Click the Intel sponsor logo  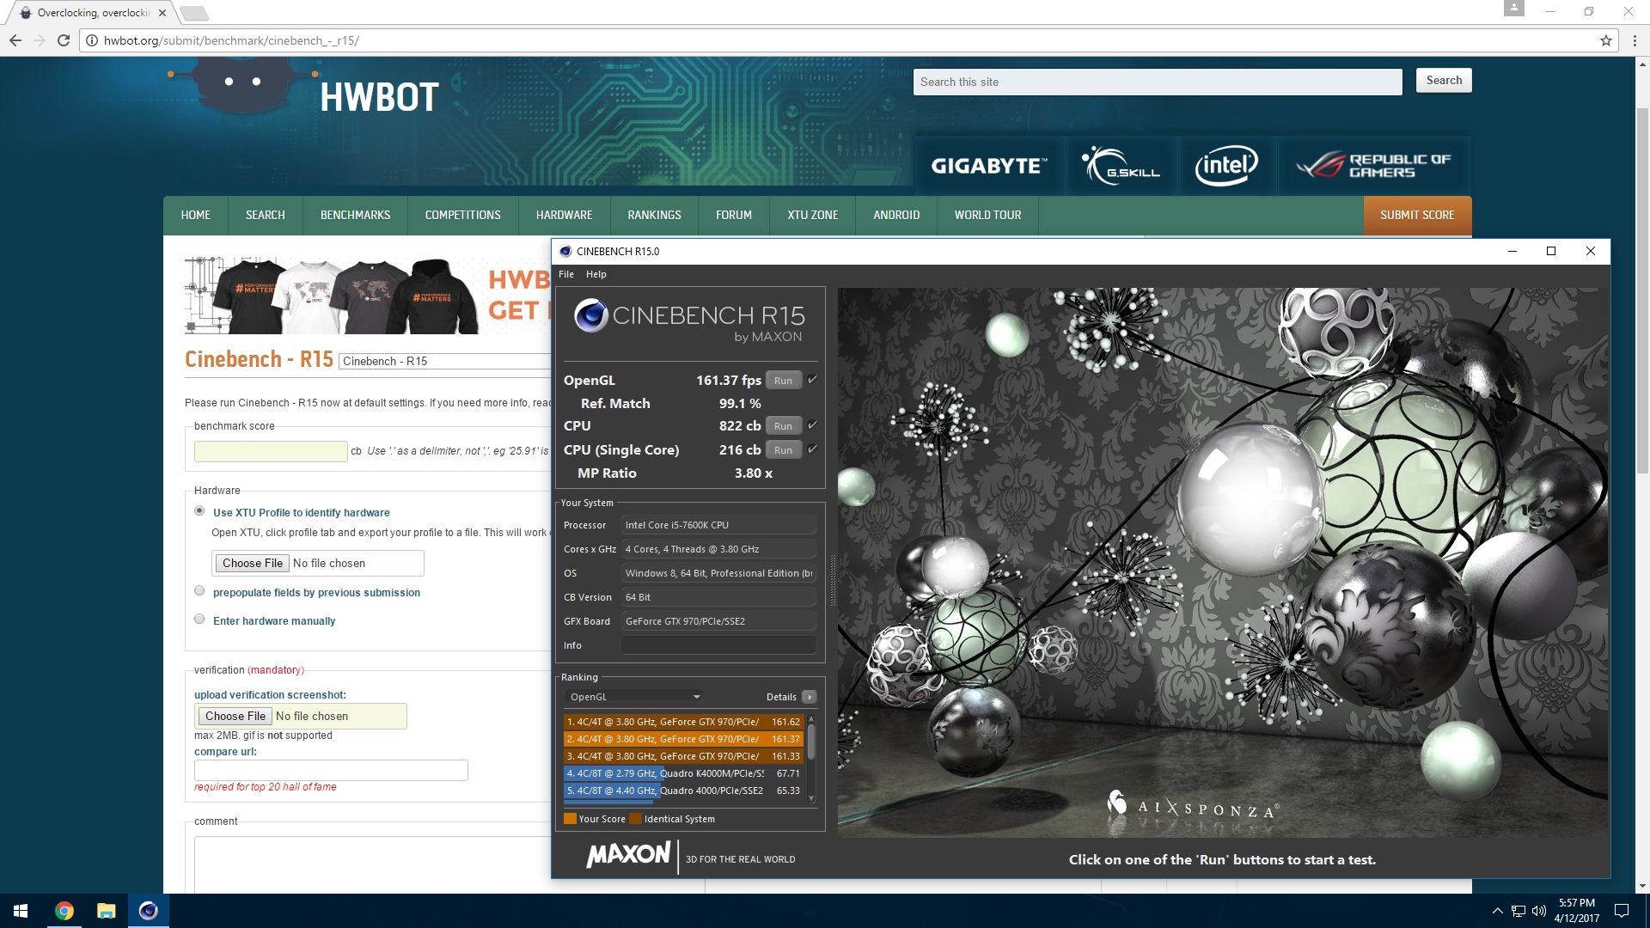click(1226, 166)
